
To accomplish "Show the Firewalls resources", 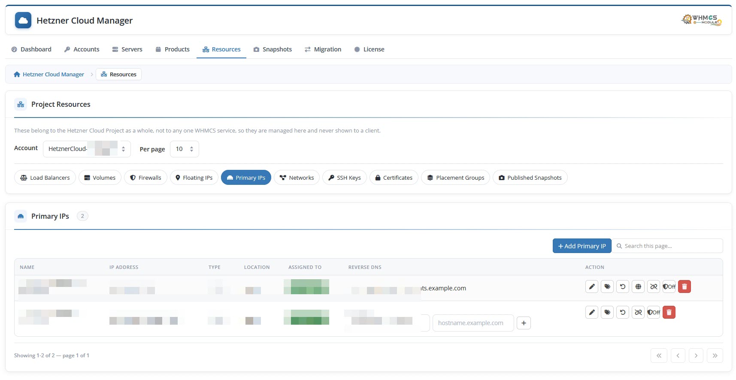I will click(145, 178).
